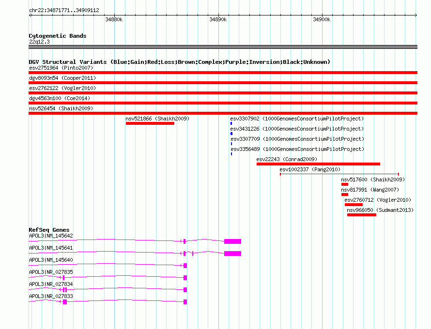The width and height of the screenshot is (431, 329).
Task: Click the red bar under dgv4563n100 (Coe2014)
Action: (x=223, y=103)
